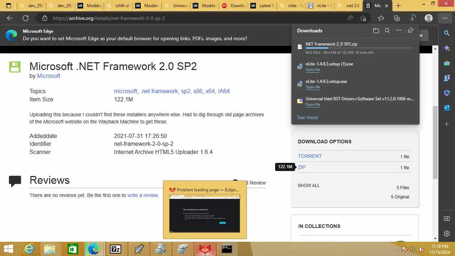The image size is (455, 256).
Task: Pin the Downloads panel
Action: [411, 31]
